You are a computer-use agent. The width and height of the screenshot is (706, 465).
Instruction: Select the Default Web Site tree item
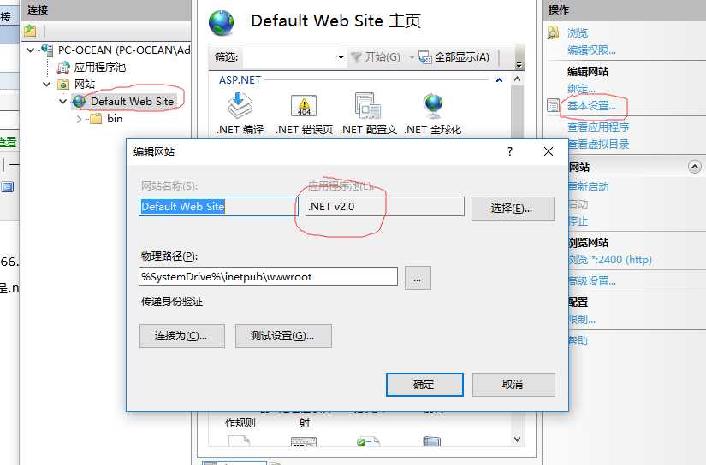(132, 101)
